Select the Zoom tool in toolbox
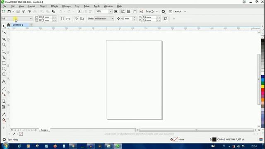Viewport: 265px width, 149px height. (x=4, y=45)
